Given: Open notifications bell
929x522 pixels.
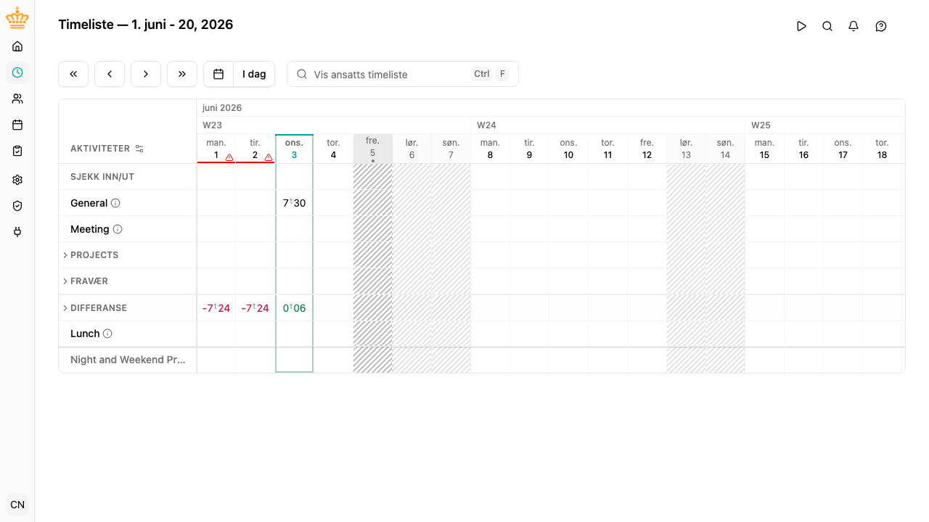Looking at the screenshot, I should (854, 26).
